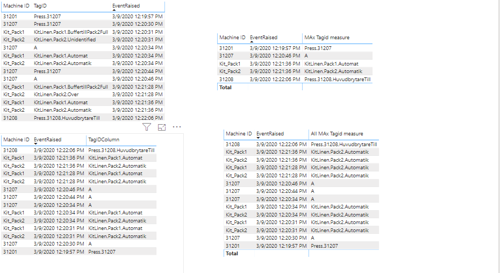The image size is (502, 273).
Task: Select '3/9/2020 12:19:57 PM' in five-row MAx Tagid table
Action: [x=275, y=48]
